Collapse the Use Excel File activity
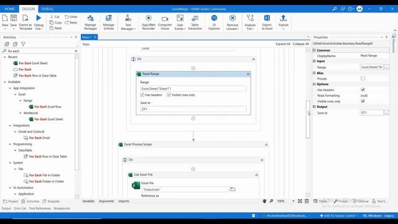The width and height of the screenshot is (398, 224). 256,175
